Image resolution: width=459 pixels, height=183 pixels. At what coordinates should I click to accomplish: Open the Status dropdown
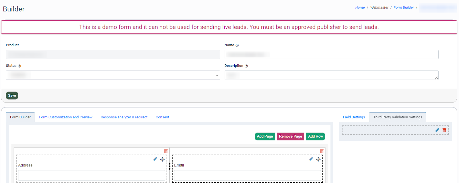tap(113, 75)
